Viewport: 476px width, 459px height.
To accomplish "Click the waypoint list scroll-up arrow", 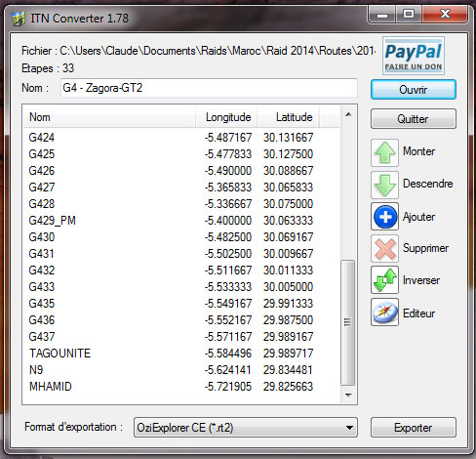I will 348,114.
